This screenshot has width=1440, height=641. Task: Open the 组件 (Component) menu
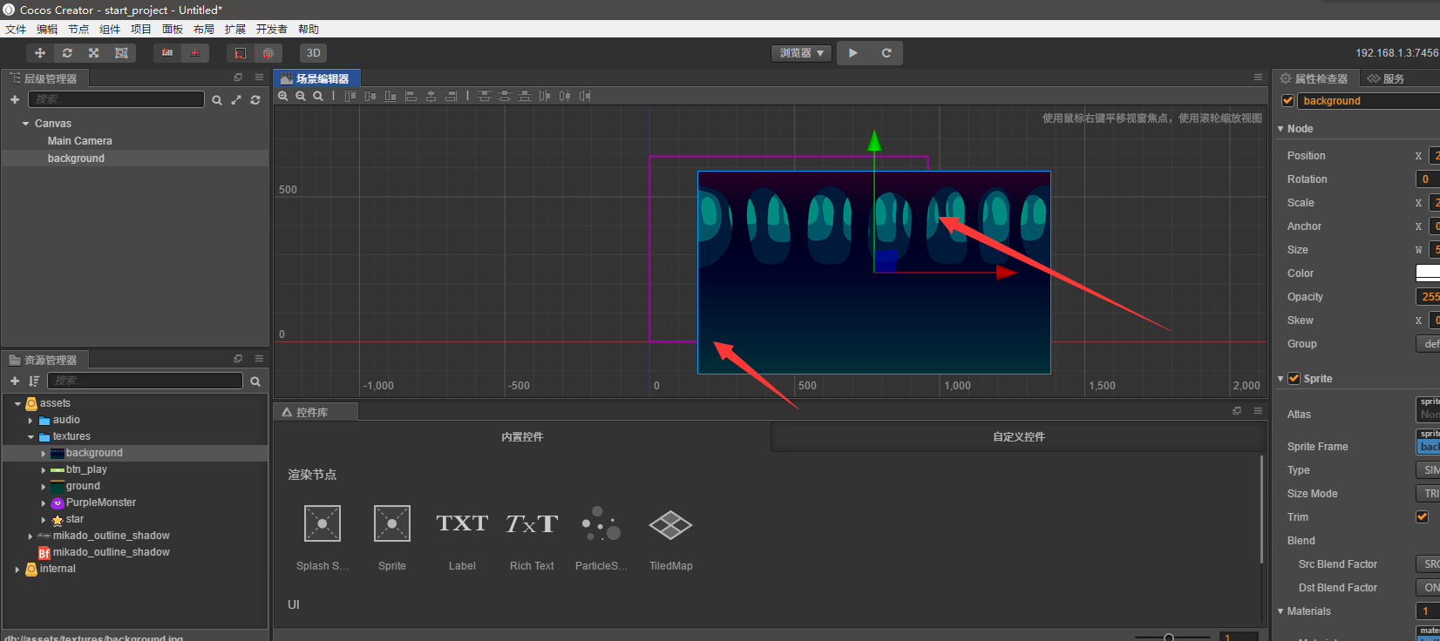110,29
